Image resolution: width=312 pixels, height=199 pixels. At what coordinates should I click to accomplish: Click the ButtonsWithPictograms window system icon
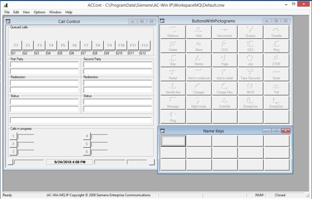162,21
